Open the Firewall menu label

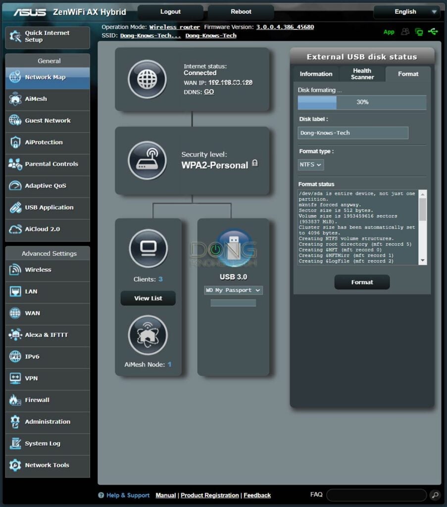pyautogui.click(x=37, y=400)
